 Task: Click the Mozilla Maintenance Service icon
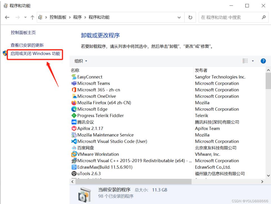74,135
